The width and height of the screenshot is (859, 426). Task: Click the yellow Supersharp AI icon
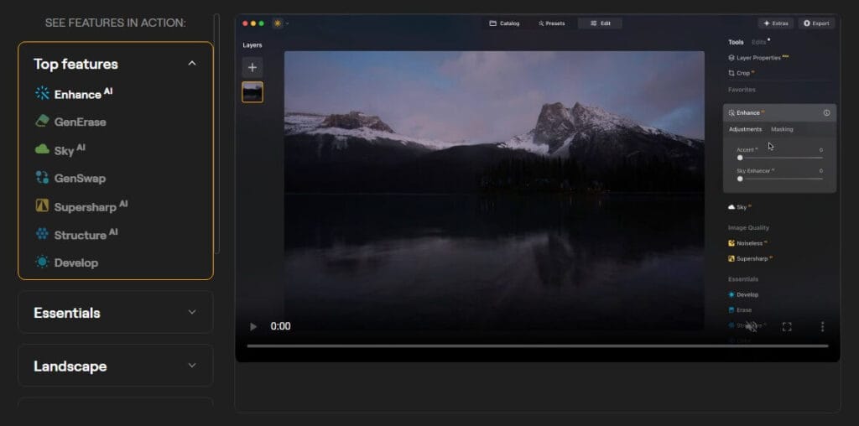click(42, 206)
